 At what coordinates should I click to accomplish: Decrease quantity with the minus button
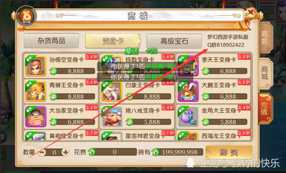[x=42, y=152]
